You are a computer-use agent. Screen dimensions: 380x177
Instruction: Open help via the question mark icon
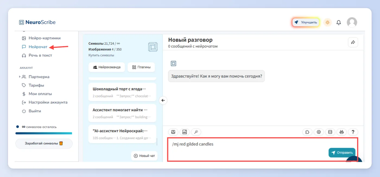pos(353,132)
